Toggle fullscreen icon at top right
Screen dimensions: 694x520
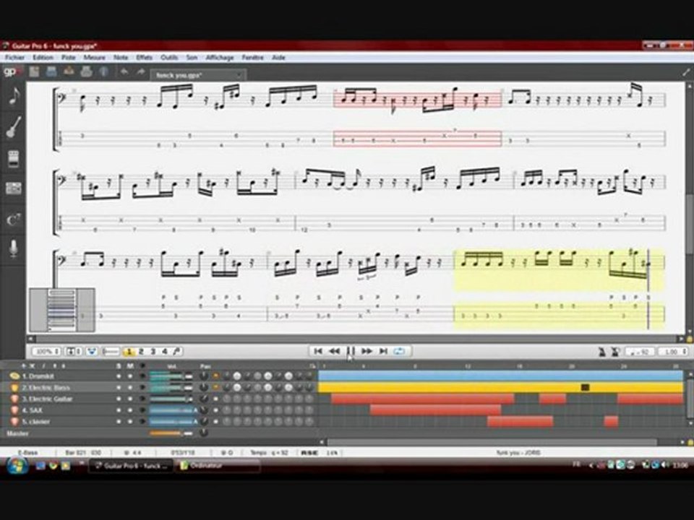point(687,72)
